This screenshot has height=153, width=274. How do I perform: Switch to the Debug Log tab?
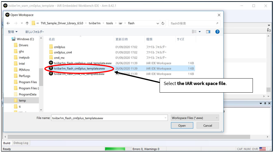21,143
